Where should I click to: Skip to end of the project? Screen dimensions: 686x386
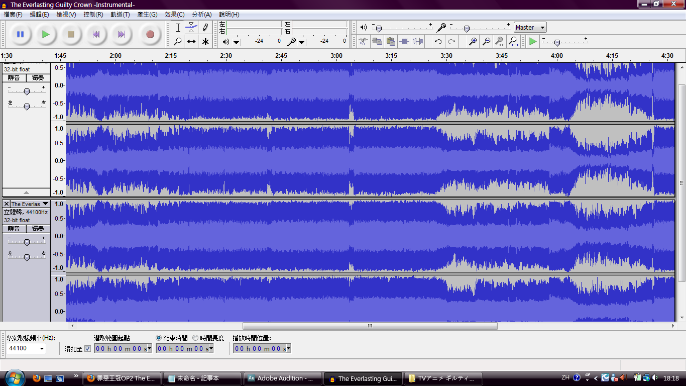click(x=121, y=35)
